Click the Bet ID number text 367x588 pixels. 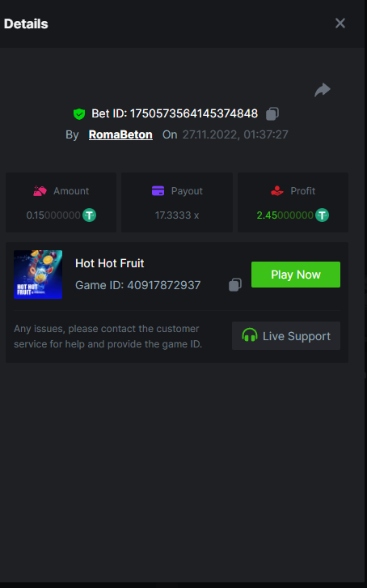click(x=194, y=113)
